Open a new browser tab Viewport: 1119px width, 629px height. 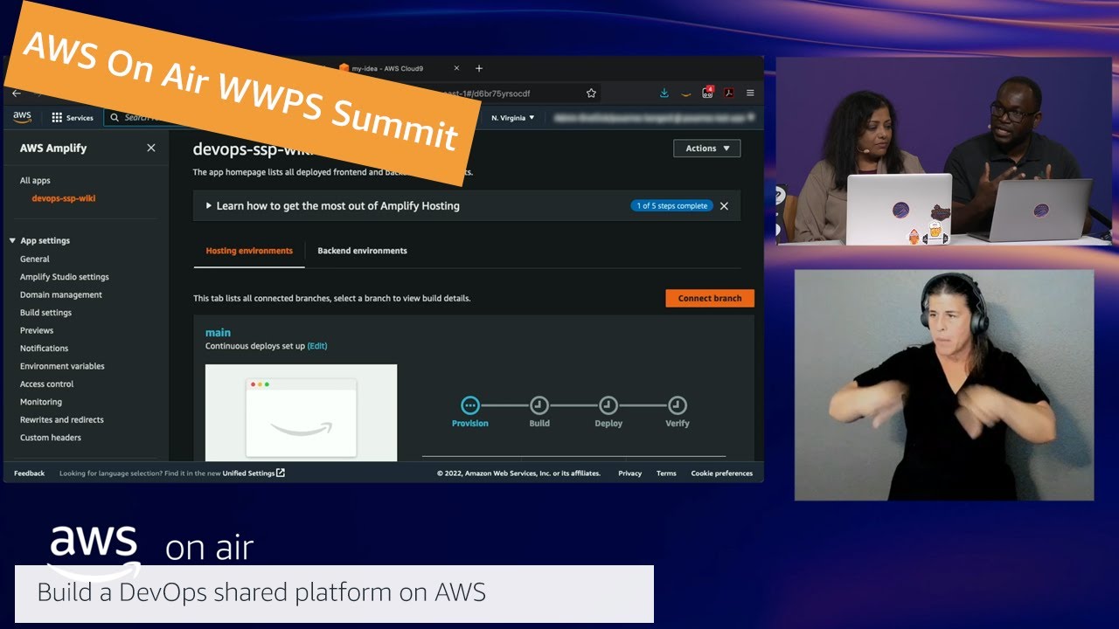(479, 68)
